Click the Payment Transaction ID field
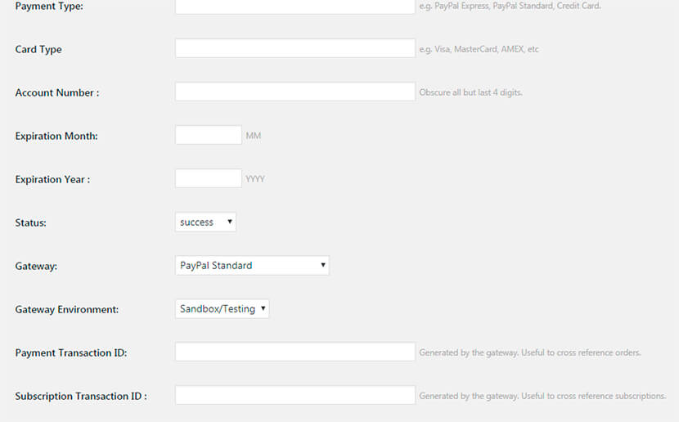This screenshot has width=679, height=422. point(295,352)
